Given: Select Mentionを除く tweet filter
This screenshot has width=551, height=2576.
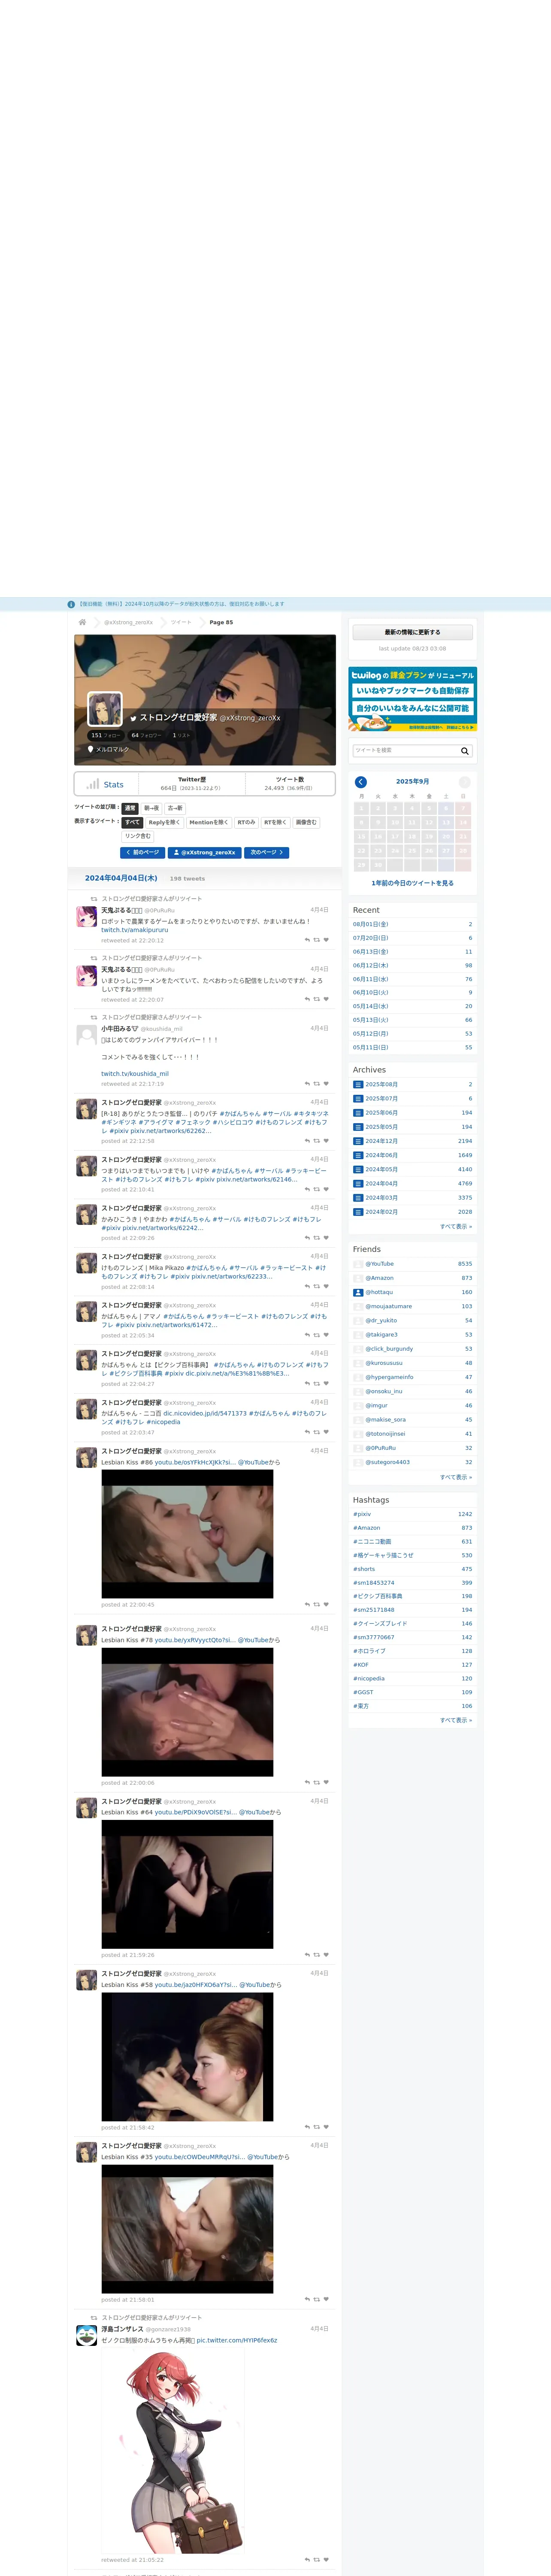Looking at the screenshot, I should [209, 822].
